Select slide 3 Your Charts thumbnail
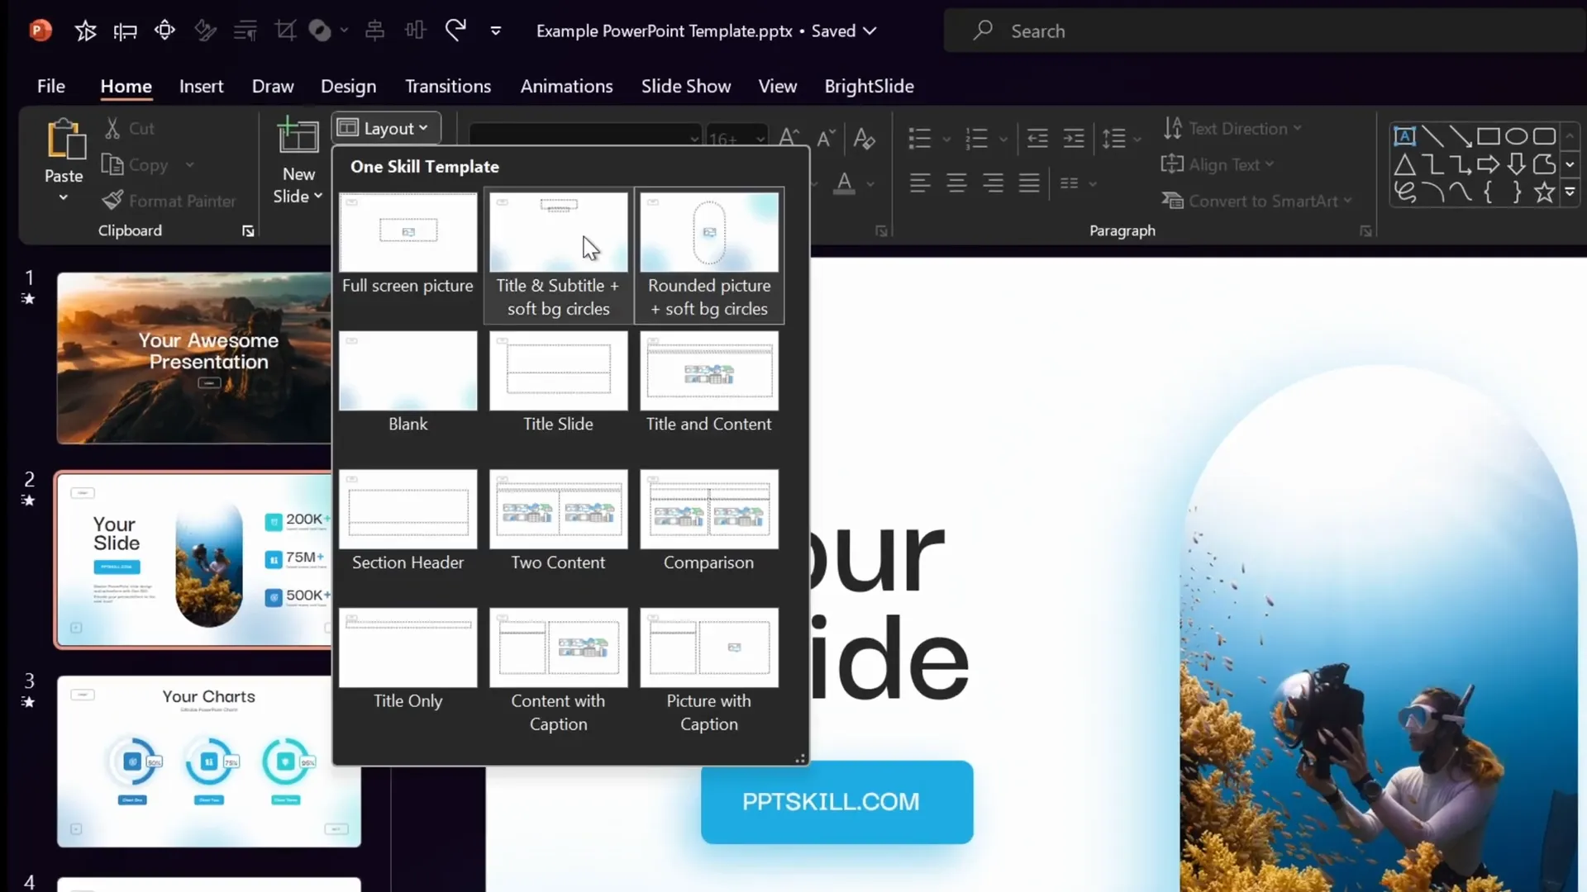Image resolution: width=1587 pixels, height=892 pixels. pos(208,761)
